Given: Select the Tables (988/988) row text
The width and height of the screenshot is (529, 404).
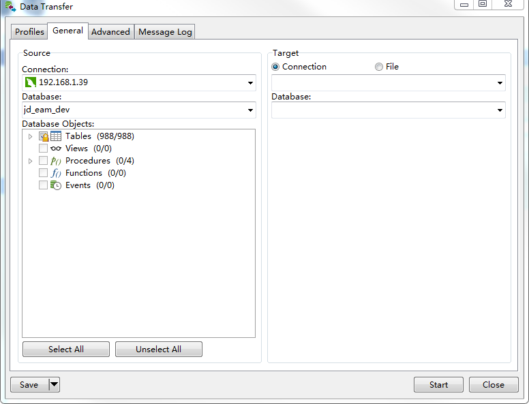Looking at the screenshot, I should (100, 136).
